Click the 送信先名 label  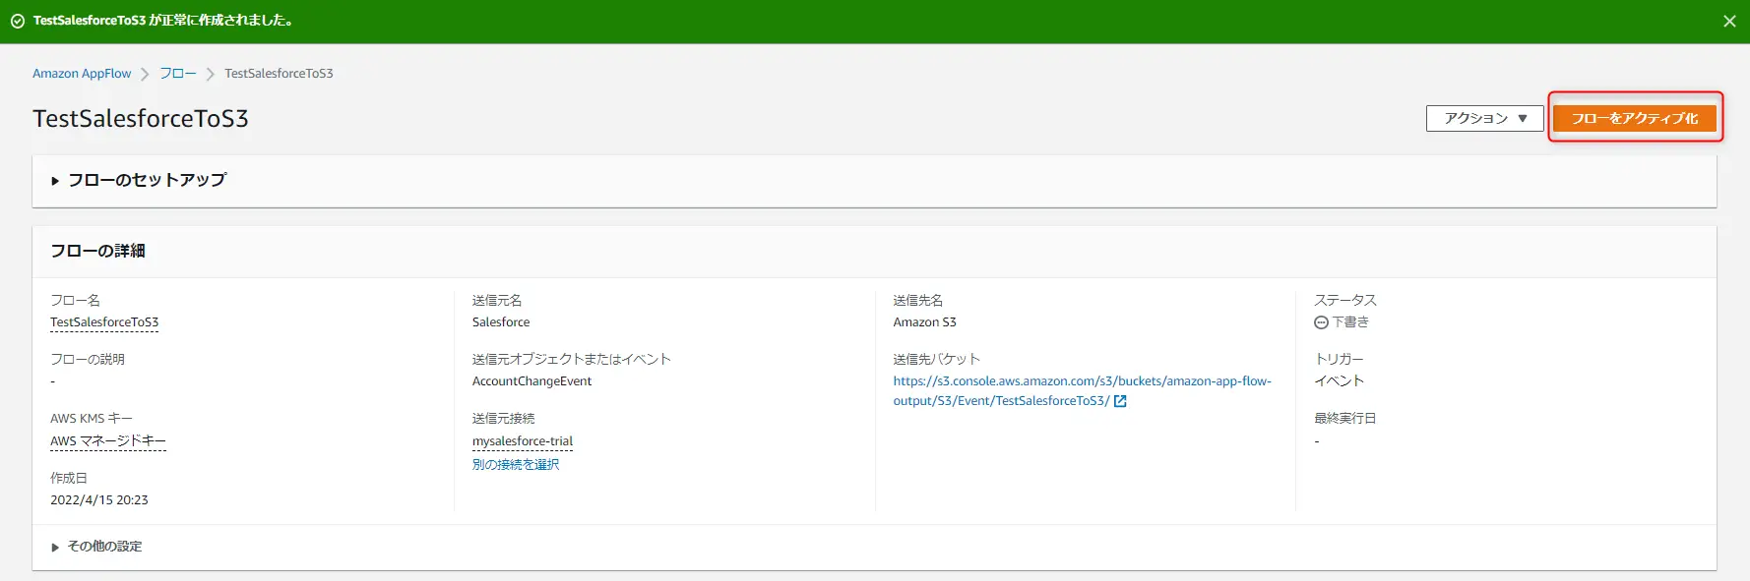click(x=918, y=301)
